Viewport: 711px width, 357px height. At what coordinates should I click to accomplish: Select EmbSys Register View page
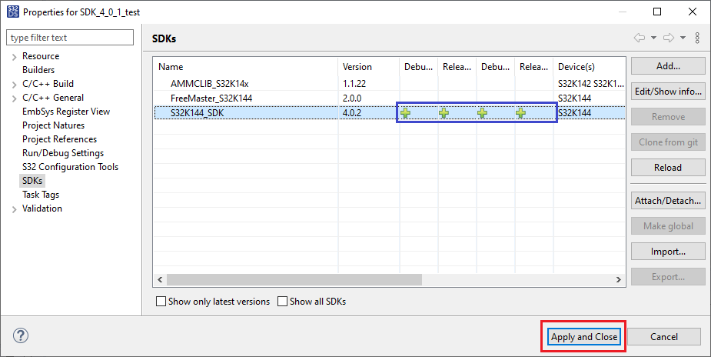tap(66, 112)
